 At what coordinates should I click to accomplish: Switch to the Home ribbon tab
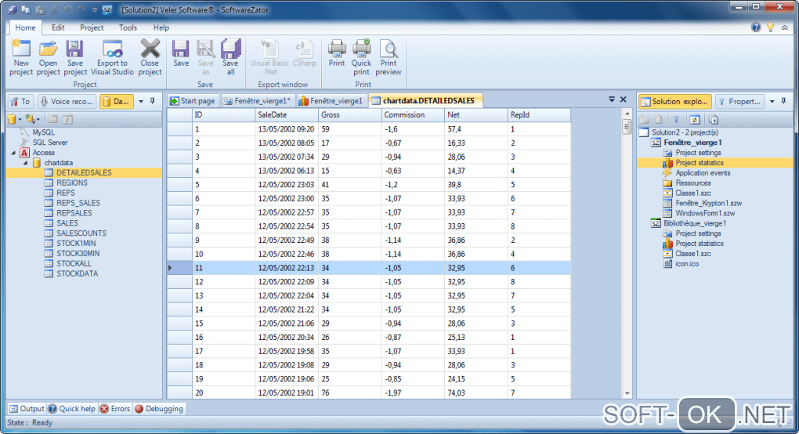pos(25,27)
